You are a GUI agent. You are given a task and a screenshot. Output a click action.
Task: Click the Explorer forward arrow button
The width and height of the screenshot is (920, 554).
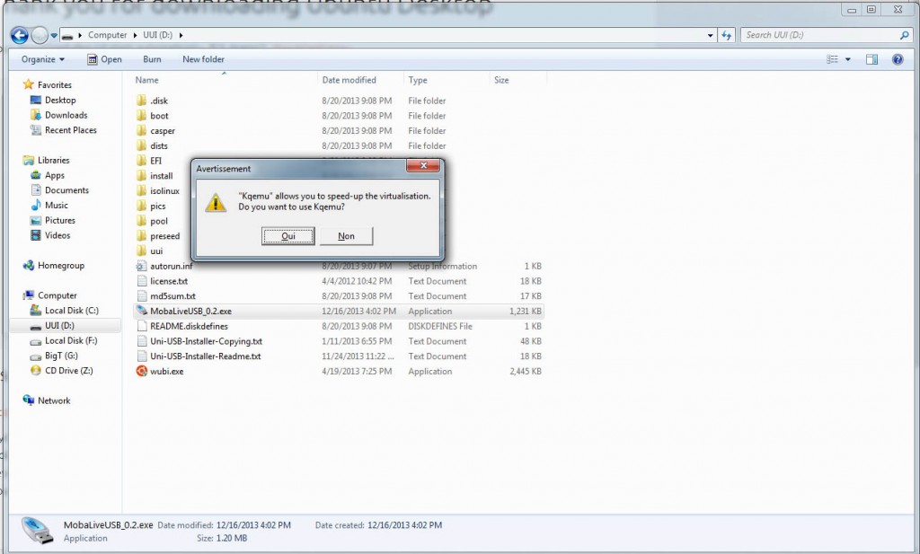pos(40,35)
